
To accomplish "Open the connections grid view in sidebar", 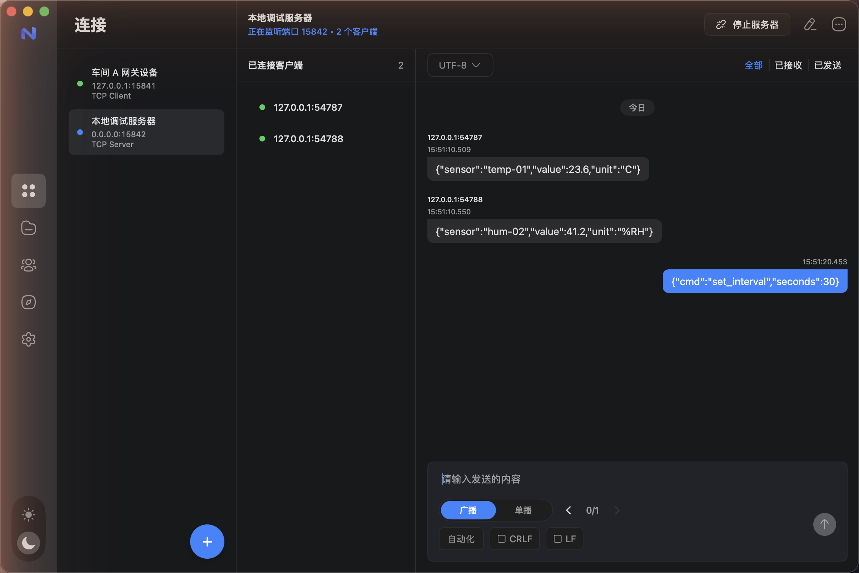I will [29, 191].
